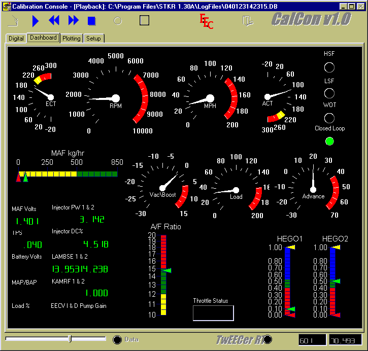Image resolution: width=368 pixels, height=351 pixels.
Task: Click the Injector DC% value 4.518
Action: [x=96, y=244]
